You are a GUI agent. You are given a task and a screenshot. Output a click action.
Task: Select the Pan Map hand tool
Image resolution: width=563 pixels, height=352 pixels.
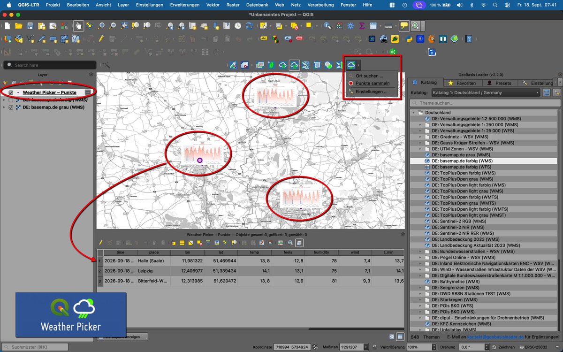click(77, 26)
